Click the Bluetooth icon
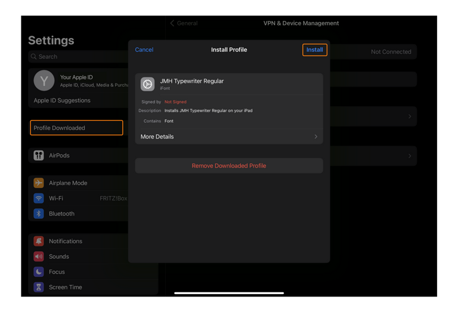This screenshot has height=312, width=458. click(39, 214)
